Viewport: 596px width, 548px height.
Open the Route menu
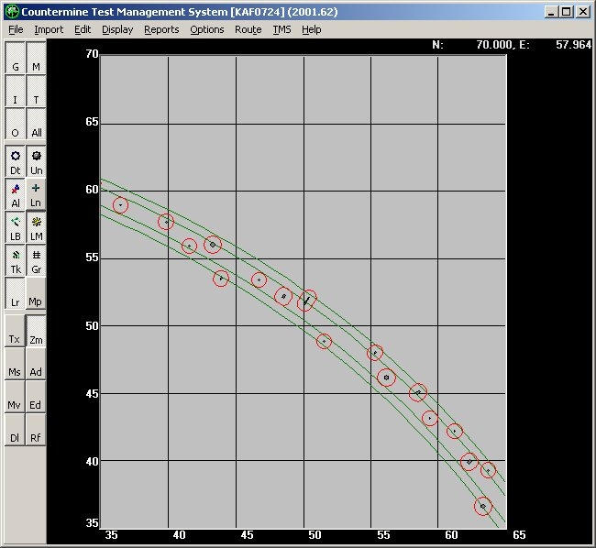pos(248,29)
